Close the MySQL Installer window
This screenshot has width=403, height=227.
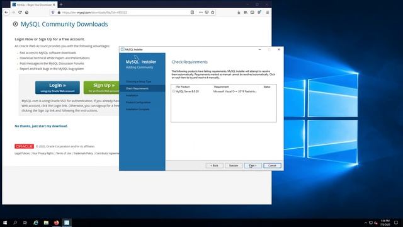coord(279,49)
